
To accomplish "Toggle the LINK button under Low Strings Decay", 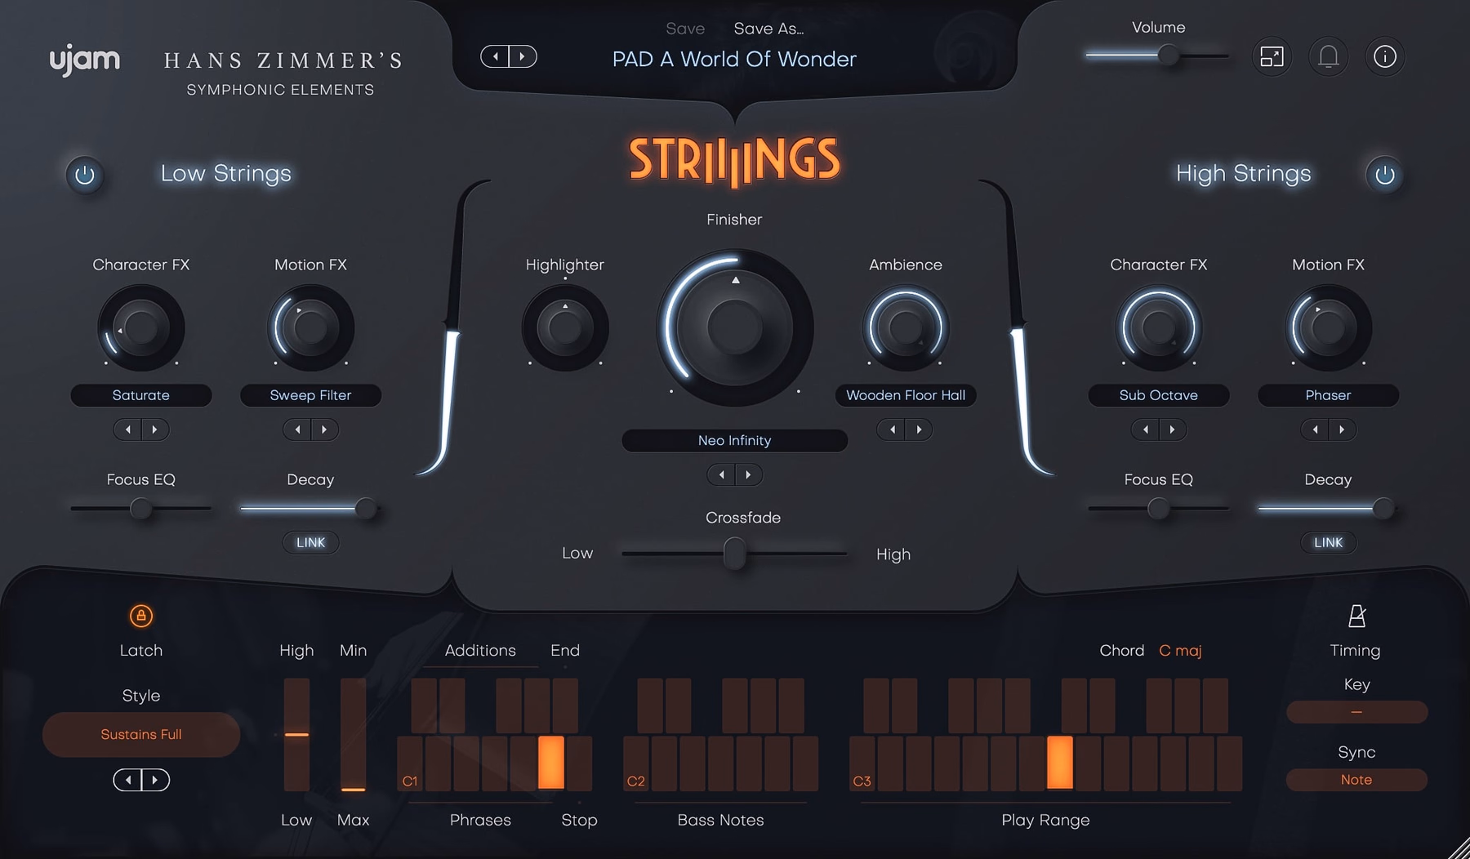I will [310, 542].
